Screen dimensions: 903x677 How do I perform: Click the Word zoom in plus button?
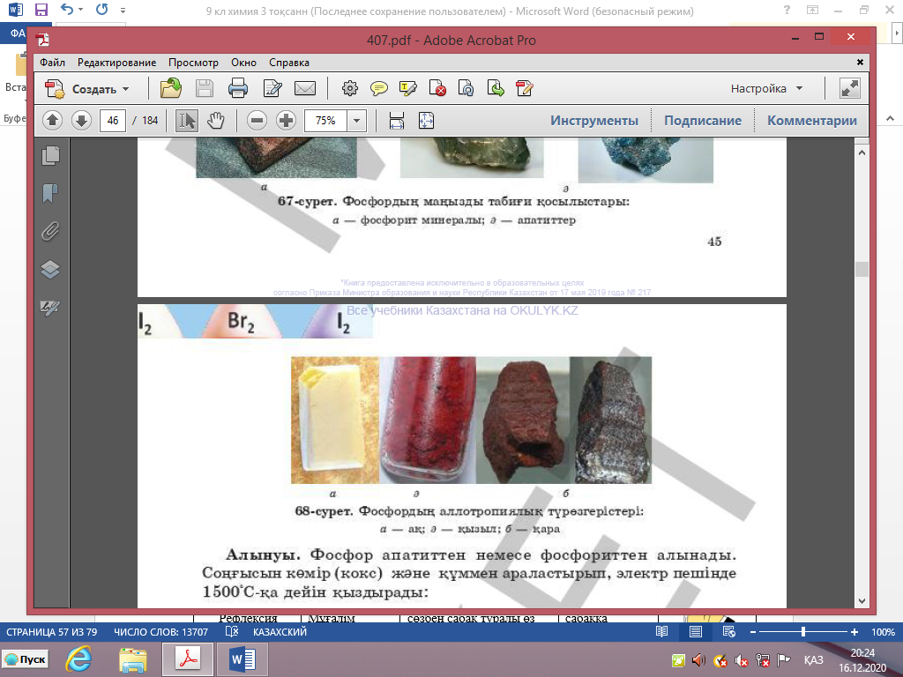point(854,632)
